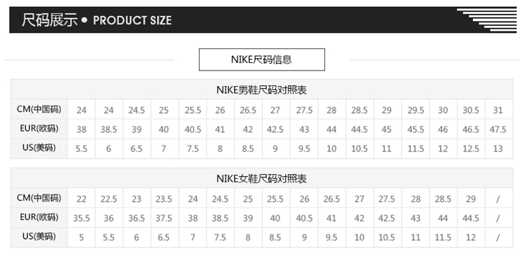Click the NIKE女鞋尺码对照表 table heading

click(262, 179)
